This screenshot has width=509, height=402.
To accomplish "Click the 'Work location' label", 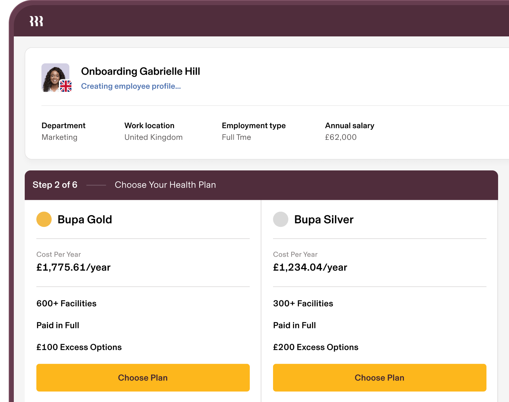I will click(149, 126).
